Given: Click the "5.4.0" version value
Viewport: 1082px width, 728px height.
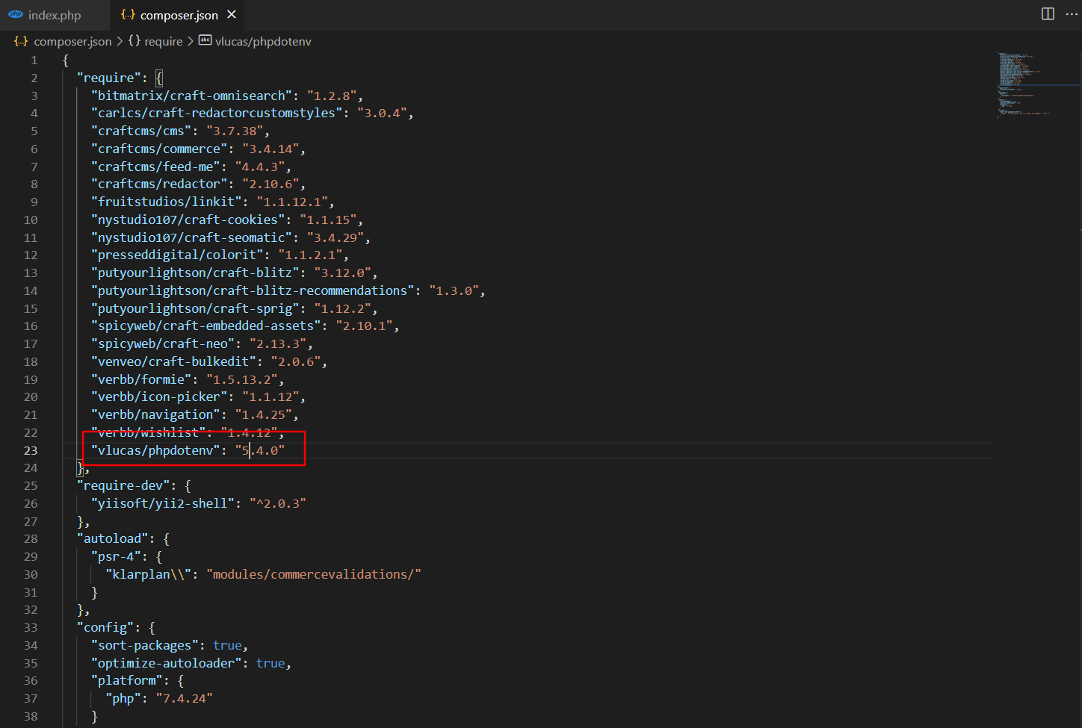Looking at the screenshot, I should tap(260, 450).
